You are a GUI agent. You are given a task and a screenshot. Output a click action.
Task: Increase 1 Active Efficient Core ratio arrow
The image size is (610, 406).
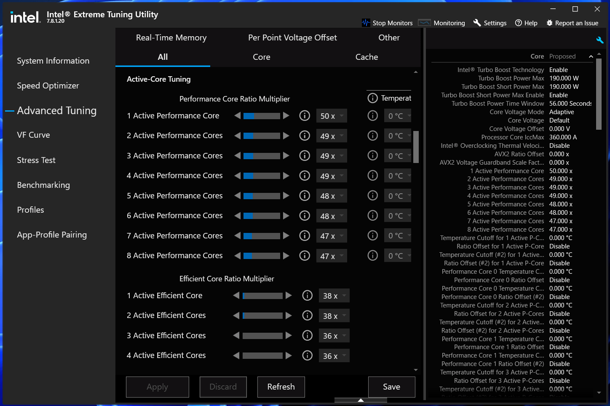point(289,296)
